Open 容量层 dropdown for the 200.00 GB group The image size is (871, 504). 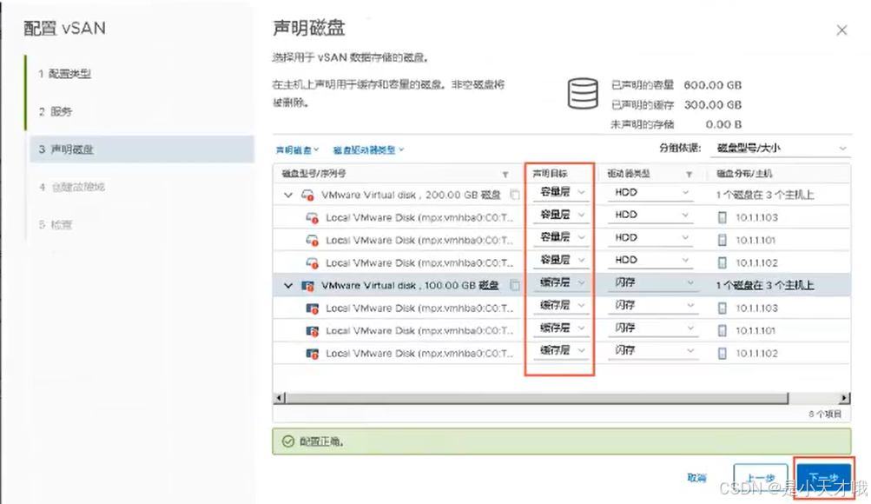tap(561, 193)
